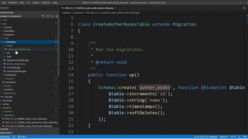Open 2014_10_12_100000_create_password_resets_table.php

(x=31, y=122)
